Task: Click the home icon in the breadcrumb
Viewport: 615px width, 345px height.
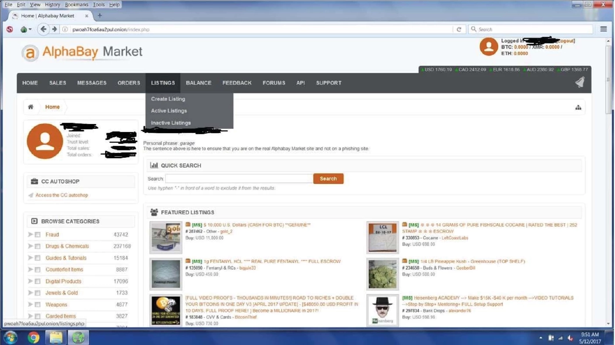Action: pos(31,107)
